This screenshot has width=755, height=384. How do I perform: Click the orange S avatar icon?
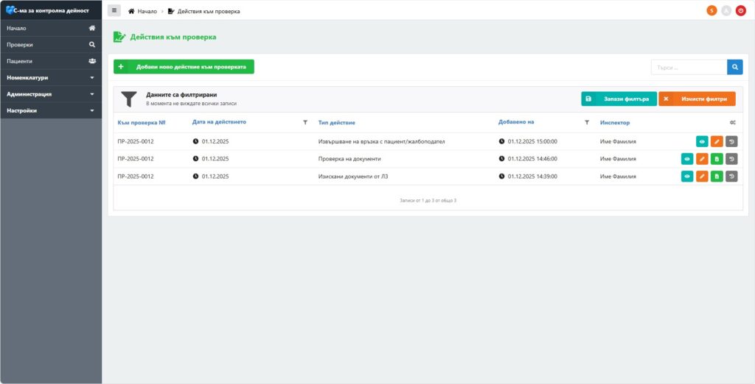click(x=711, y=10)
